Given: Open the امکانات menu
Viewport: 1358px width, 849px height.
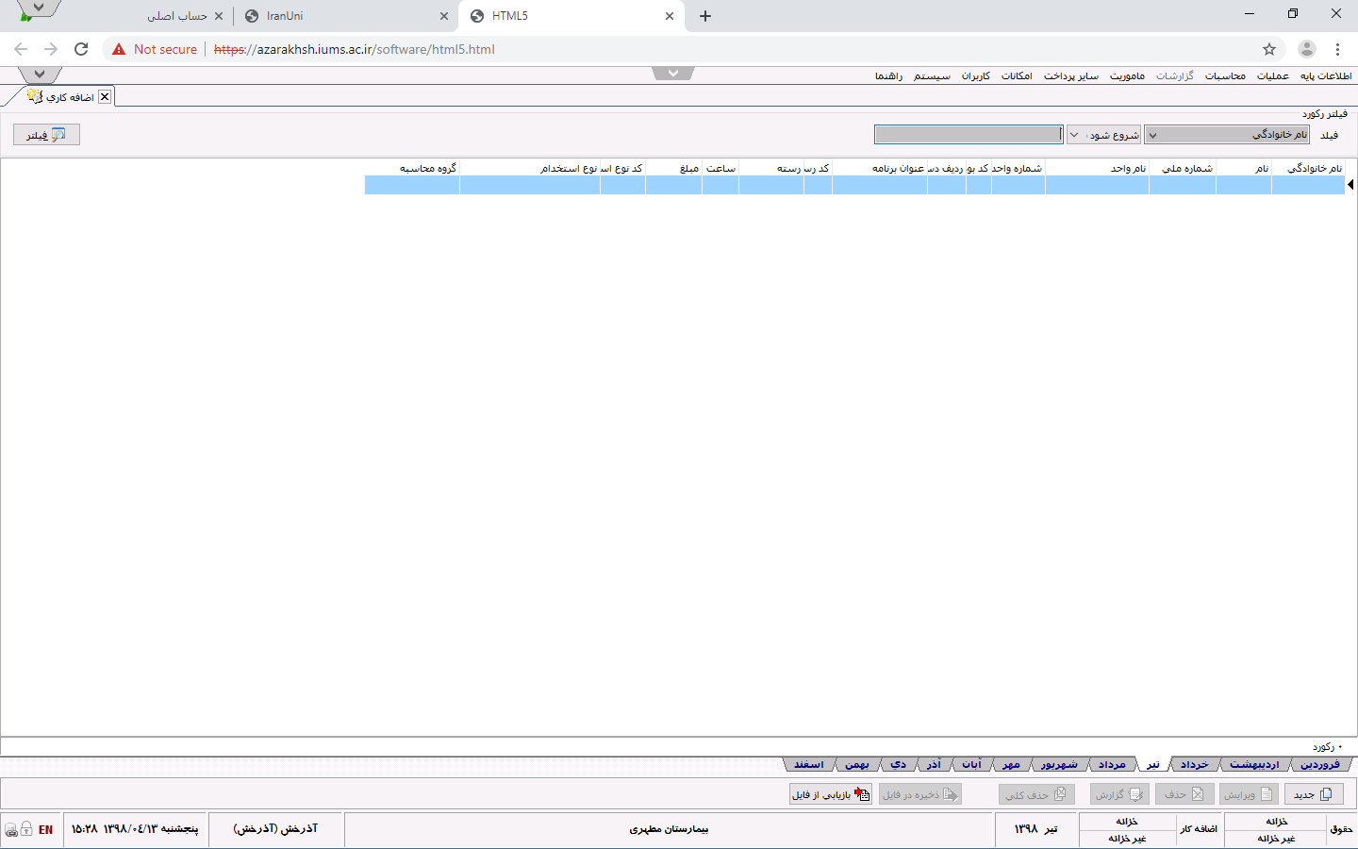Looking at the screenshot, I should 1017,75.
